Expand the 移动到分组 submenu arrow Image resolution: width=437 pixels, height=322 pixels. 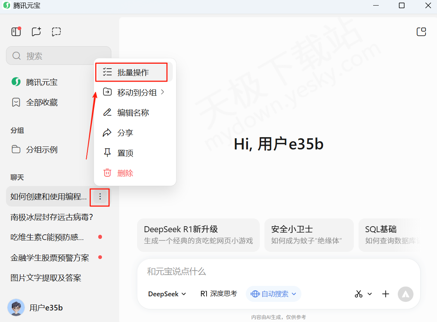(162, 92)
